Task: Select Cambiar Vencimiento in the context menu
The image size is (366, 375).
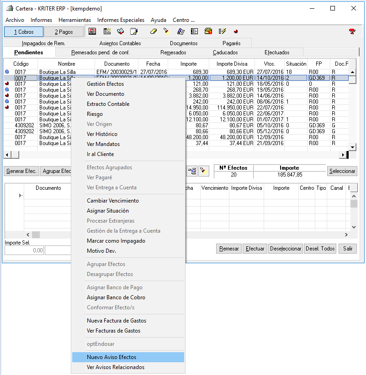Action: (128, 201)
